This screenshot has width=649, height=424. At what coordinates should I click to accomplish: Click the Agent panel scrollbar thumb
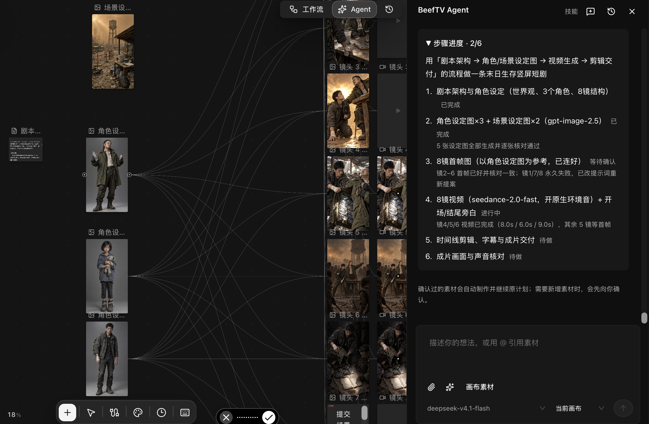coord(644,318)
